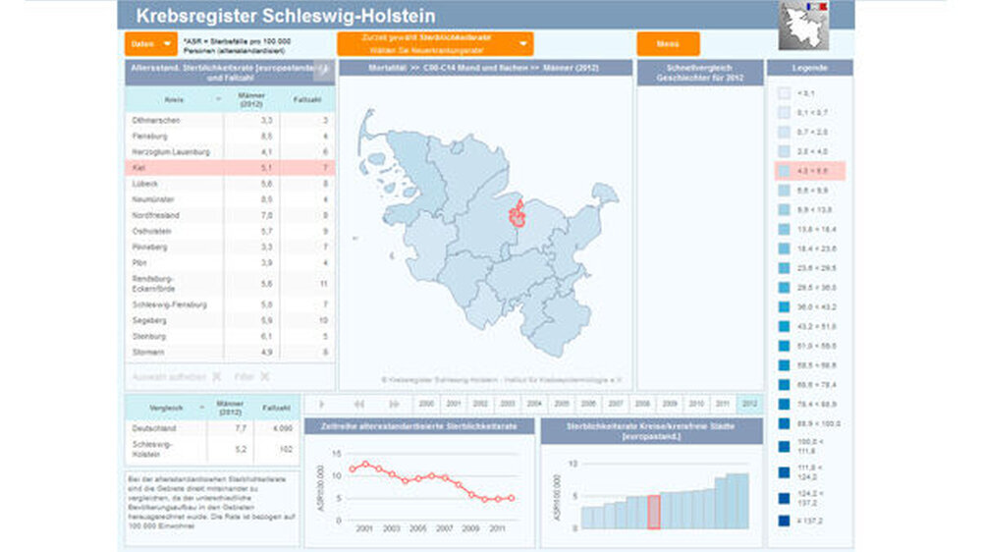This screenshot has height=552, width=982.
Task: Click the highlighted legend swatch 4,0 < 6,6
Action: [x=784, y=171]
